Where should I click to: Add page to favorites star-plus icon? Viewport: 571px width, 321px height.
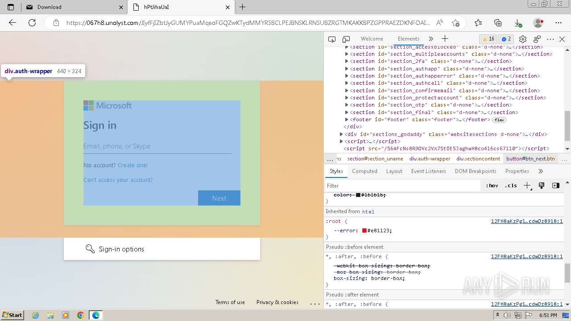[455, 23]
